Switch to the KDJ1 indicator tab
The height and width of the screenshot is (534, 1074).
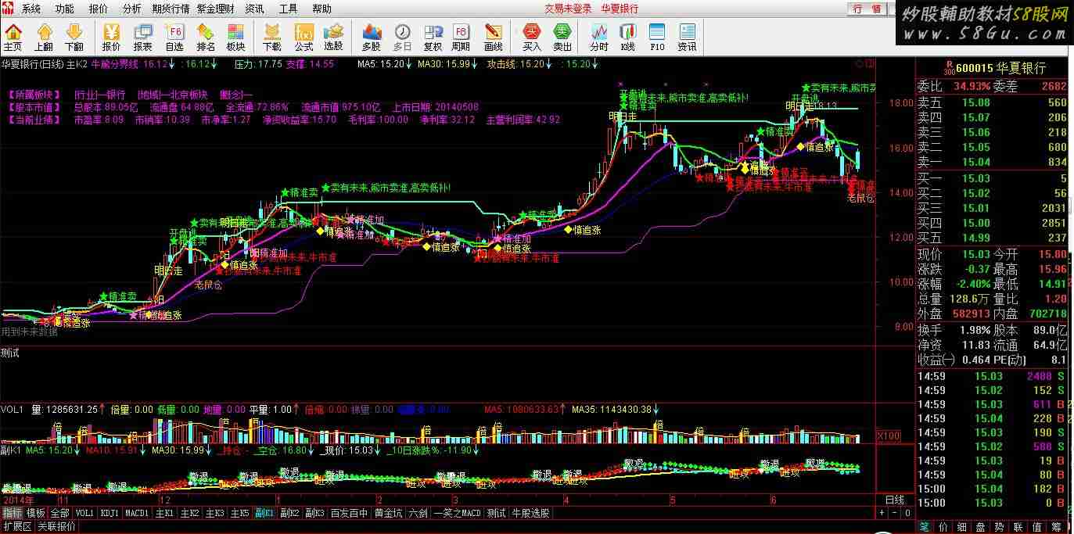click(x=110, y=514)
